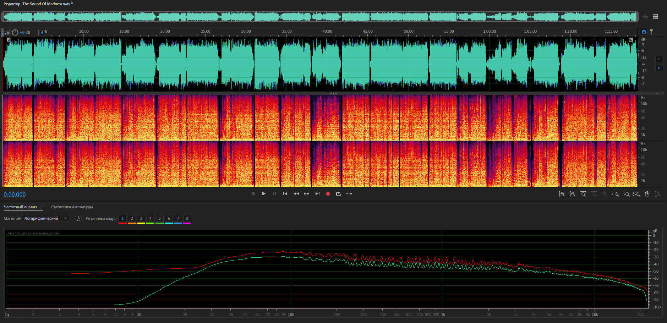
Task: Click the red Record button
Action: click(x=328, y=194)
